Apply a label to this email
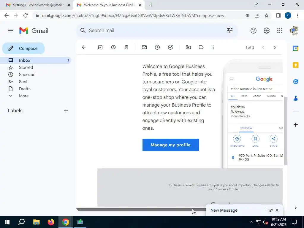The image size is (304, 228). pyautogui.click(x=201, y=47)
